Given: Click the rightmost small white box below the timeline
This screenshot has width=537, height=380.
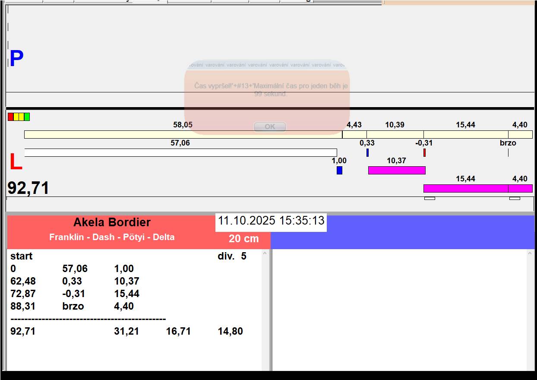Looking at the screenshot, I should [515, 198].
